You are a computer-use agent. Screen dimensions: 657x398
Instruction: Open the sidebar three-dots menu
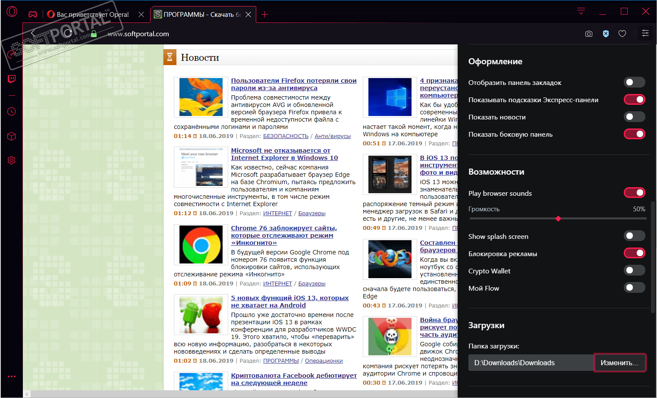12,376
